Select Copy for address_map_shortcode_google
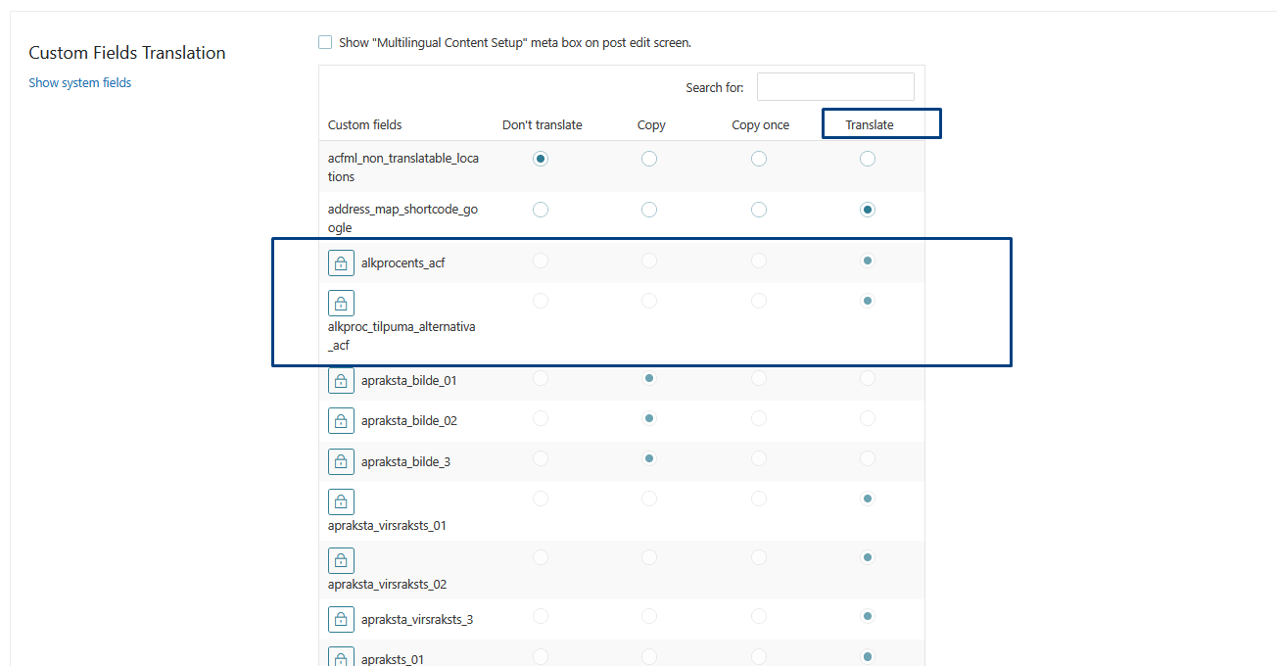This screenshot has width=1277, height=666. pos(649,210)
